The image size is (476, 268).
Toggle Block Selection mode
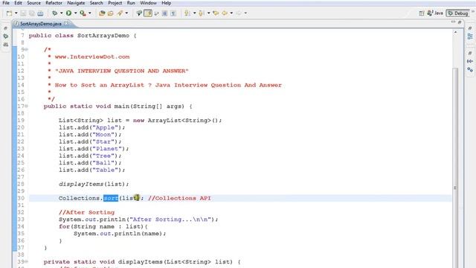click(x=164, y=13)
